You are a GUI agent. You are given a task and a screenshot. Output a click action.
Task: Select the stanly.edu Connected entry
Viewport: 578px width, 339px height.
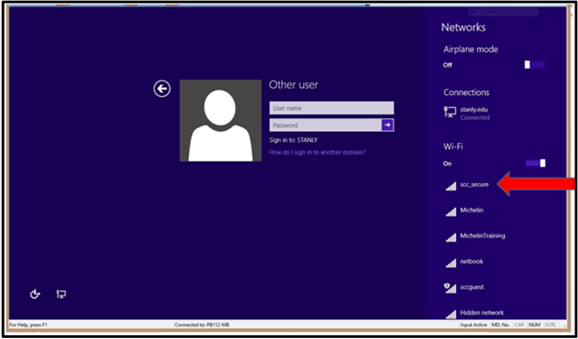(x=475, y=114)
